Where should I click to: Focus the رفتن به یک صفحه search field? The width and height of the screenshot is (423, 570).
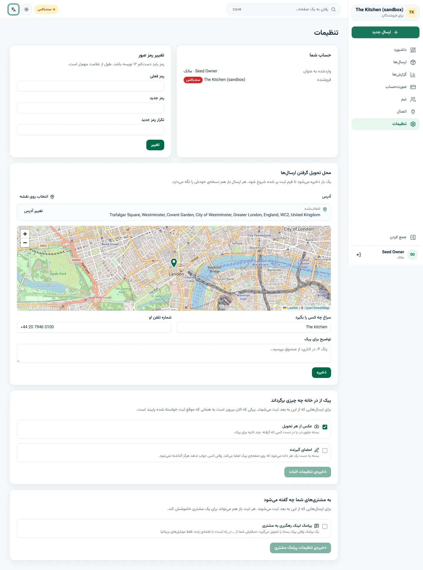point(283,9)
